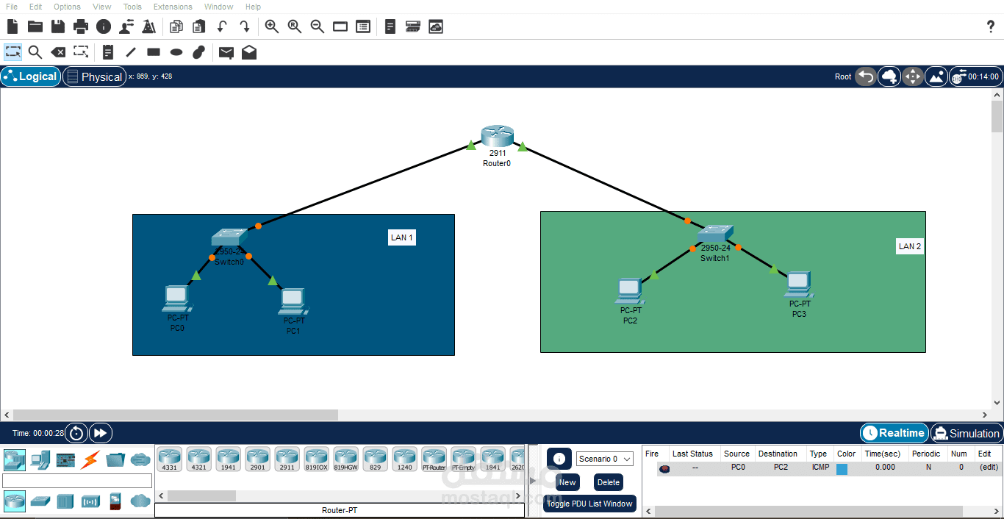Click the power cycle devices button

pyautogui.click(x=76, y=433)
